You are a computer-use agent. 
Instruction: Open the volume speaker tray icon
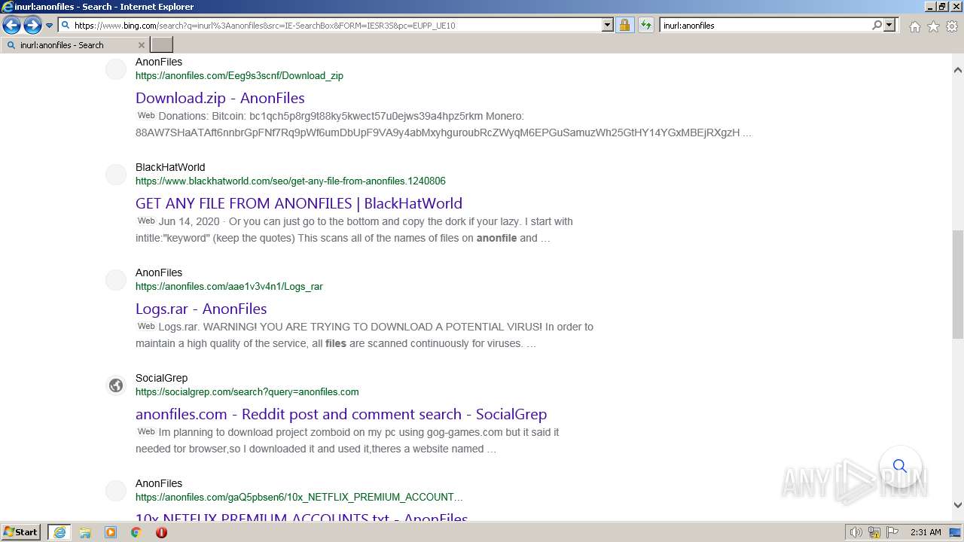[x=856, y=532]
